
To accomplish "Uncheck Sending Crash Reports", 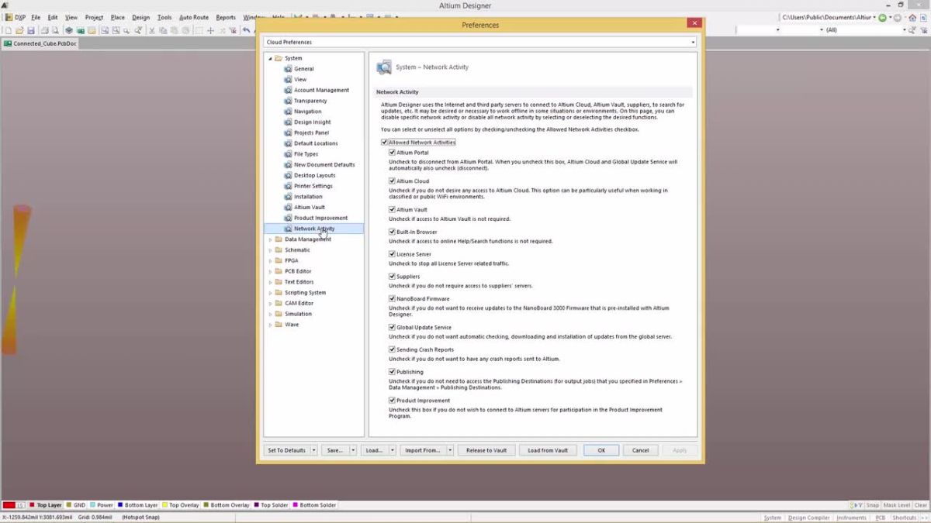I will tap(392, 349).
